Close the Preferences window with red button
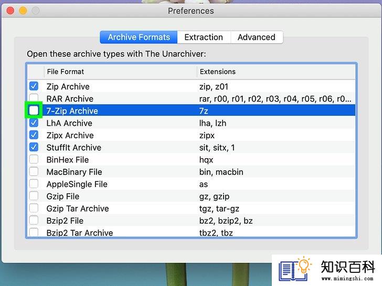 click(10, 10)
